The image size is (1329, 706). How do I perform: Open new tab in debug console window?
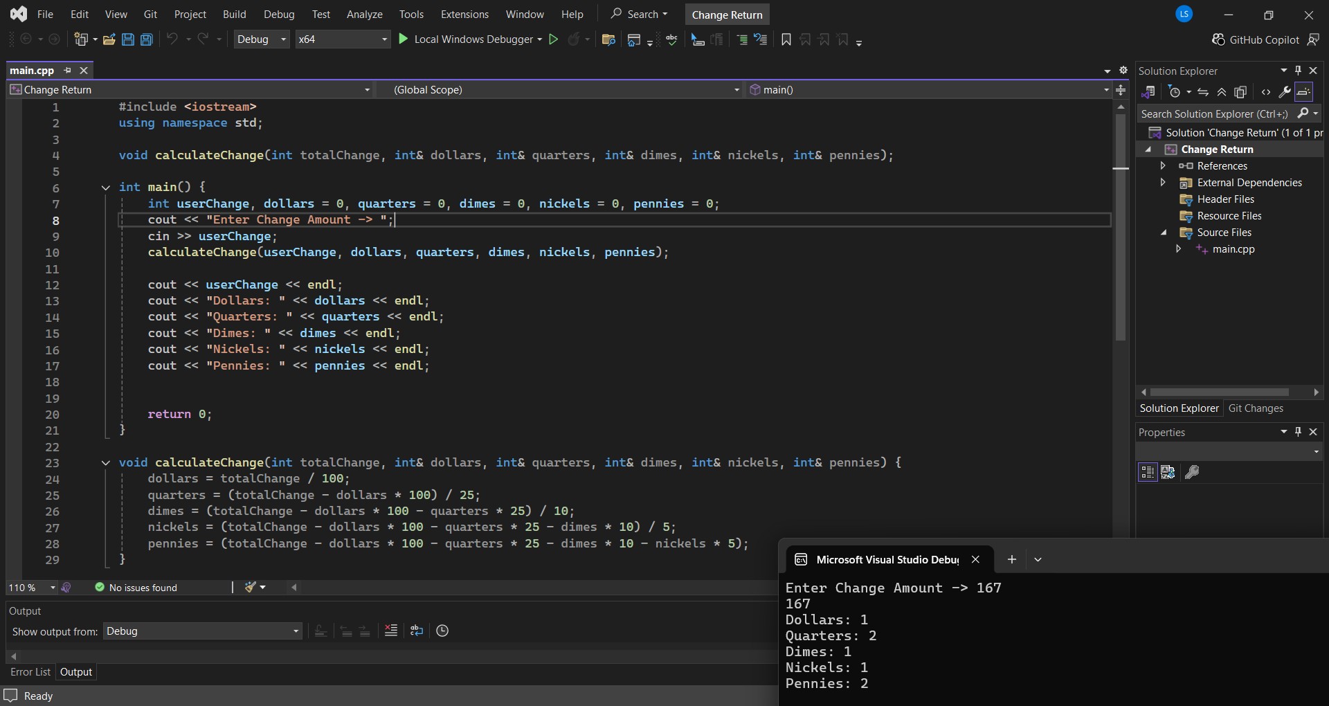[x=1011, y=559]
